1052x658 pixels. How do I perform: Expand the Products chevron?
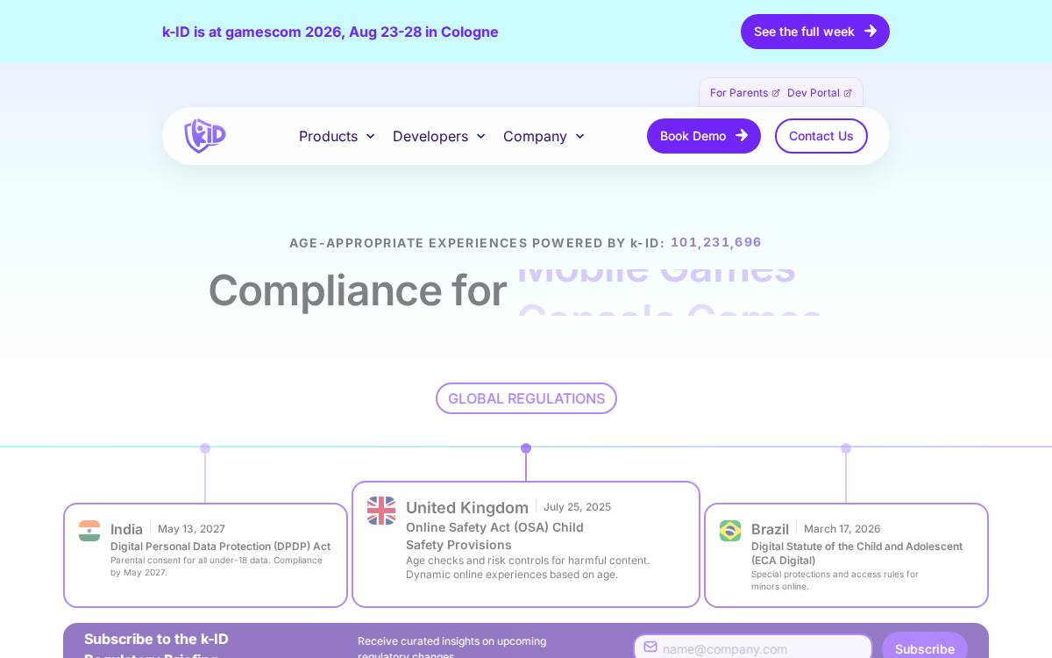pyautogui.click(x=370, y=136)
